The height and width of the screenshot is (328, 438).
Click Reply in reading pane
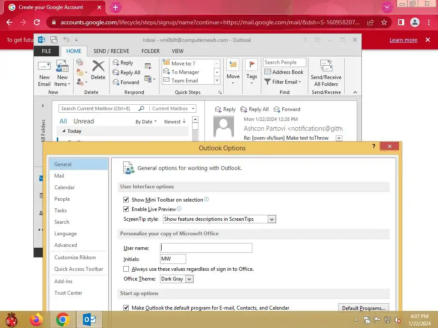click(225, 109)
